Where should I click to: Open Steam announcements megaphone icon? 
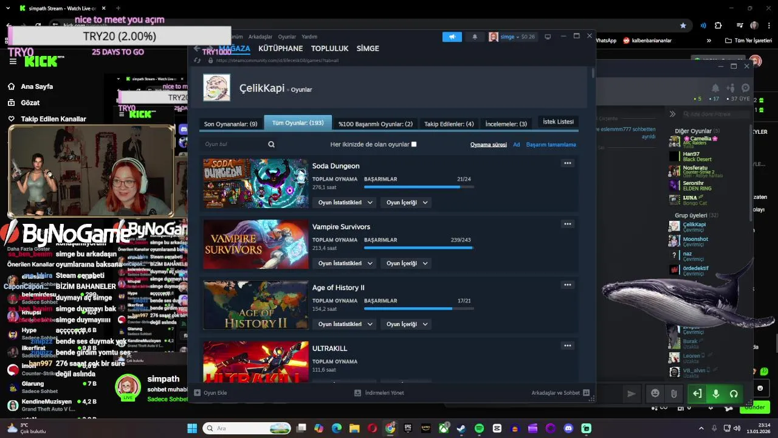click(452, 36)
